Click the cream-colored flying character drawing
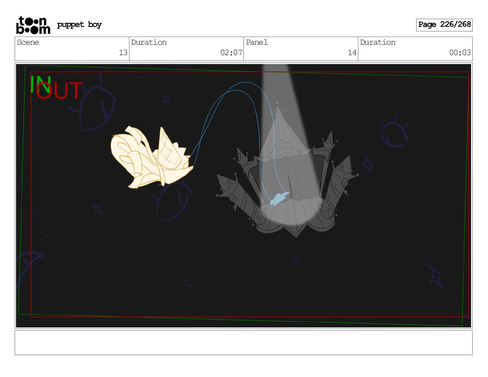Image resolution: width=488 pixels, height=377 pixels. pos(152,158)
